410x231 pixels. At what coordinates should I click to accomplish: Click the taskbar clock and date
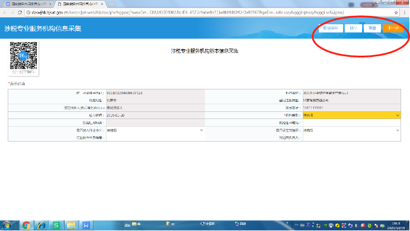396,226
